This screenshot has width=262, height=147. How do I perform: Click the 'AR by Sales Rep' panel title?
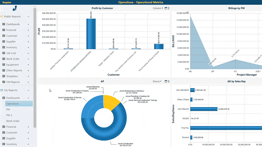(x=237, y=81)
